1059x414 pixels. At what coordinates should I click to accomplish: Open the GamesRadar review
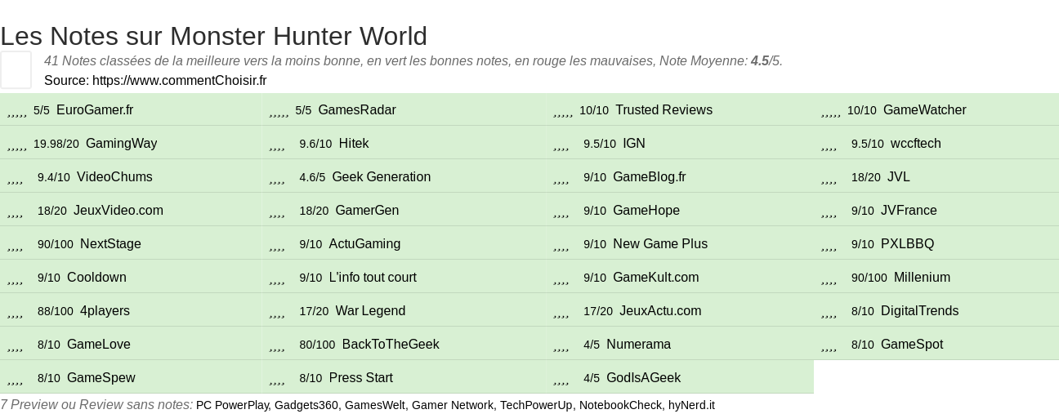357,110
